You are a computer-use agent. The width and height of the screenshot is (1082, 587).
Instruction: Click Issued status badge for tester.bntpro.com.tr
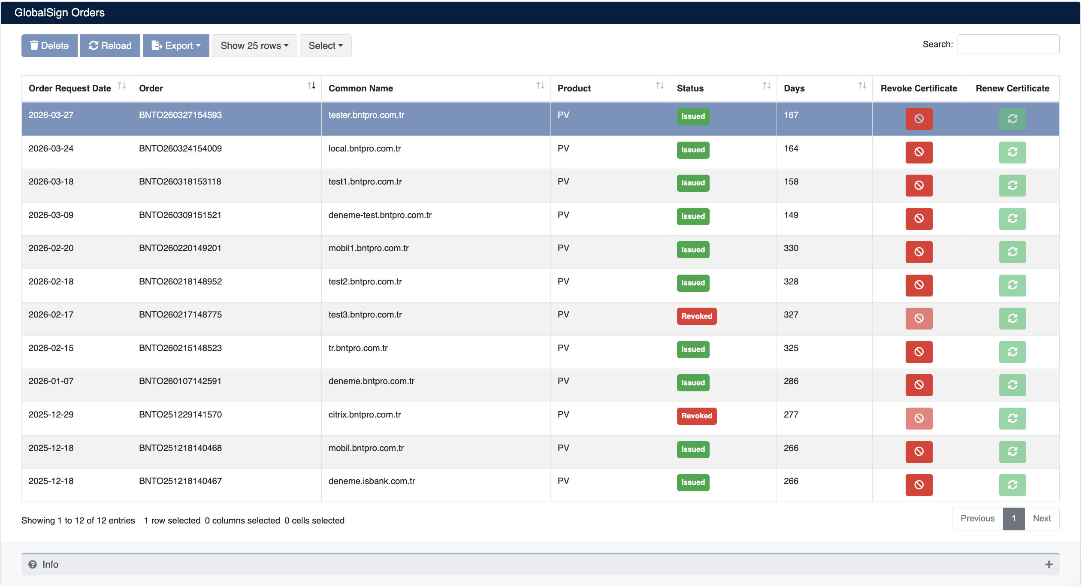(693, 116)
